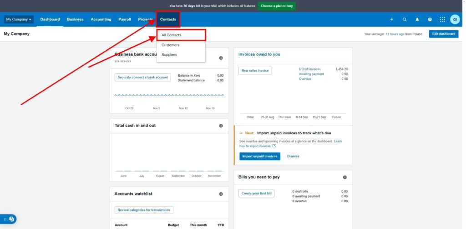Click Import unpaid invoices button

pos(260,156)
